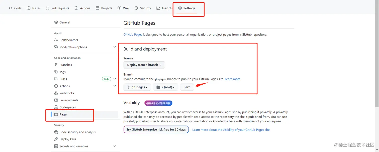This screenshot has height=152, width=379.
Task: Click the Branches icon in sidebar
Action: [56, 65]
